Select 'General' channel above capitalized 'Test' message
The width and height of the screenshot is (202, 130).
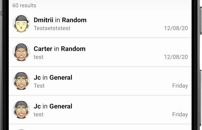pyautogui.click(x=61, y=78)
